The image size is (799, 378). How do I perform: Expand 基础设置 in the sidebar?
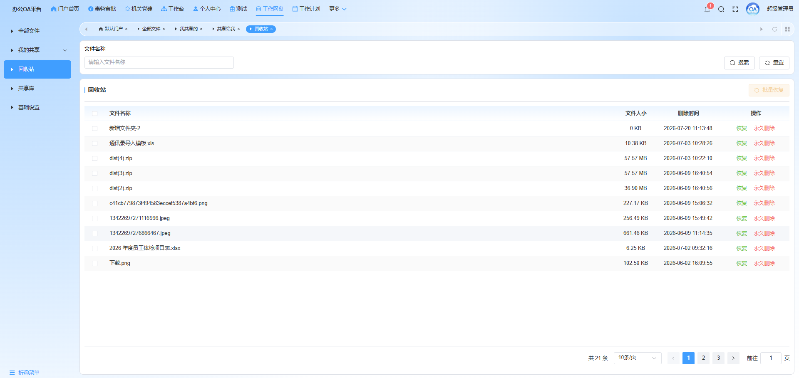coord(37,107)
